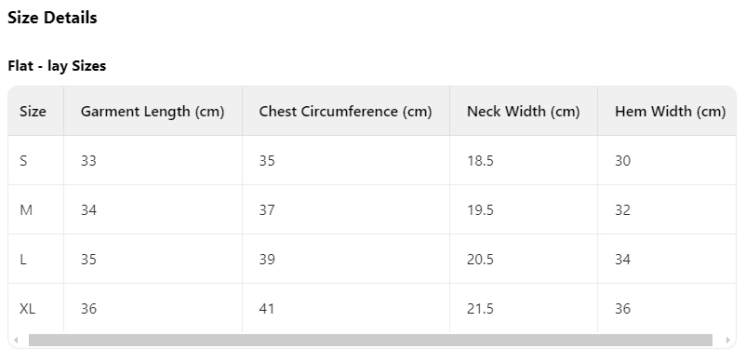The image size is (746, 362).
Task: Click garment length value 33
Action: point(88,161)
